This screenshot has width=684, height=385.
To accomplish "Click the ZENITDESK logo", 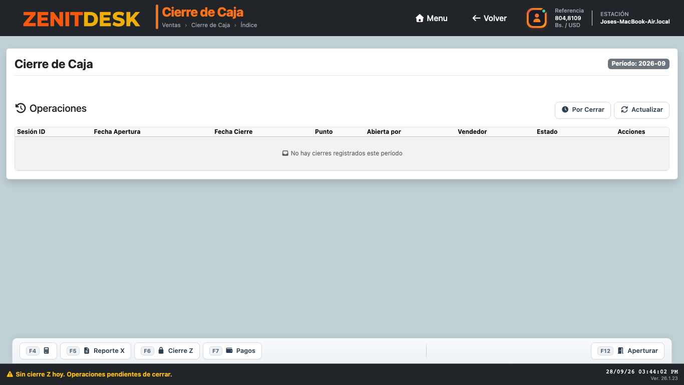I will (x=81, y=19).
